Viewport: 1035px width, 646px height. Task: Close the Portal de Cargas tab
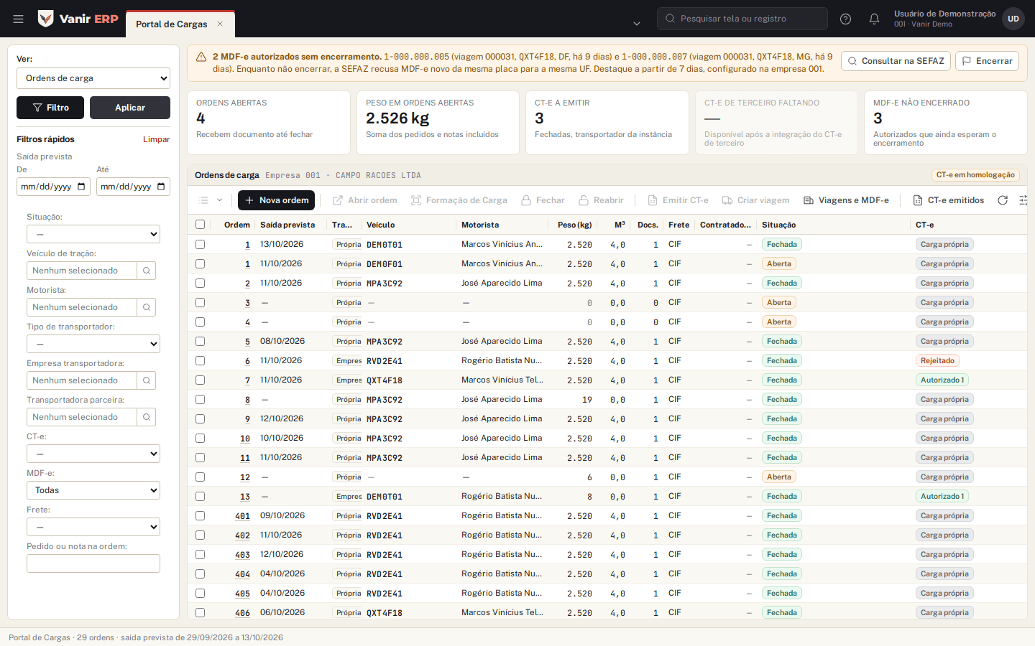pyautogui.click(x=220, y=24)
